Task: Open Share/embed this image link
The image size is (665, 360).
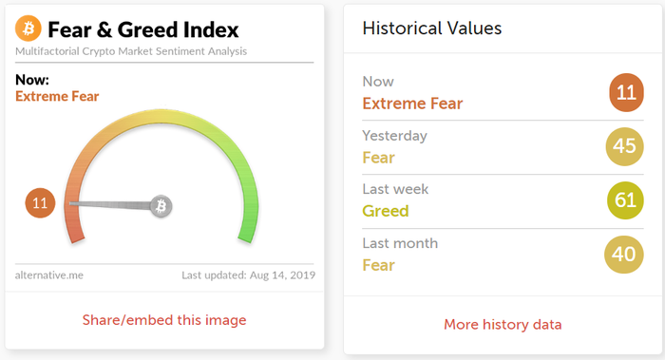Action: coord(164,320)
